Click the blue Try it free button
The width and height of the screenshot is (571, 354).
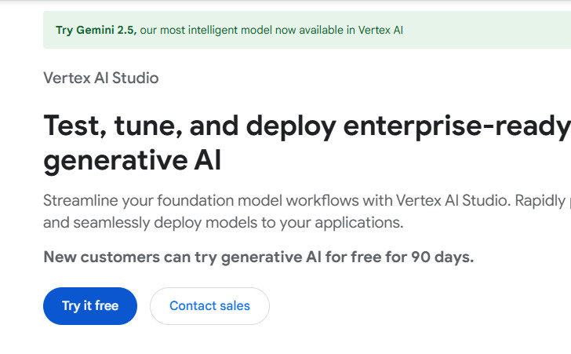(89, 306)
